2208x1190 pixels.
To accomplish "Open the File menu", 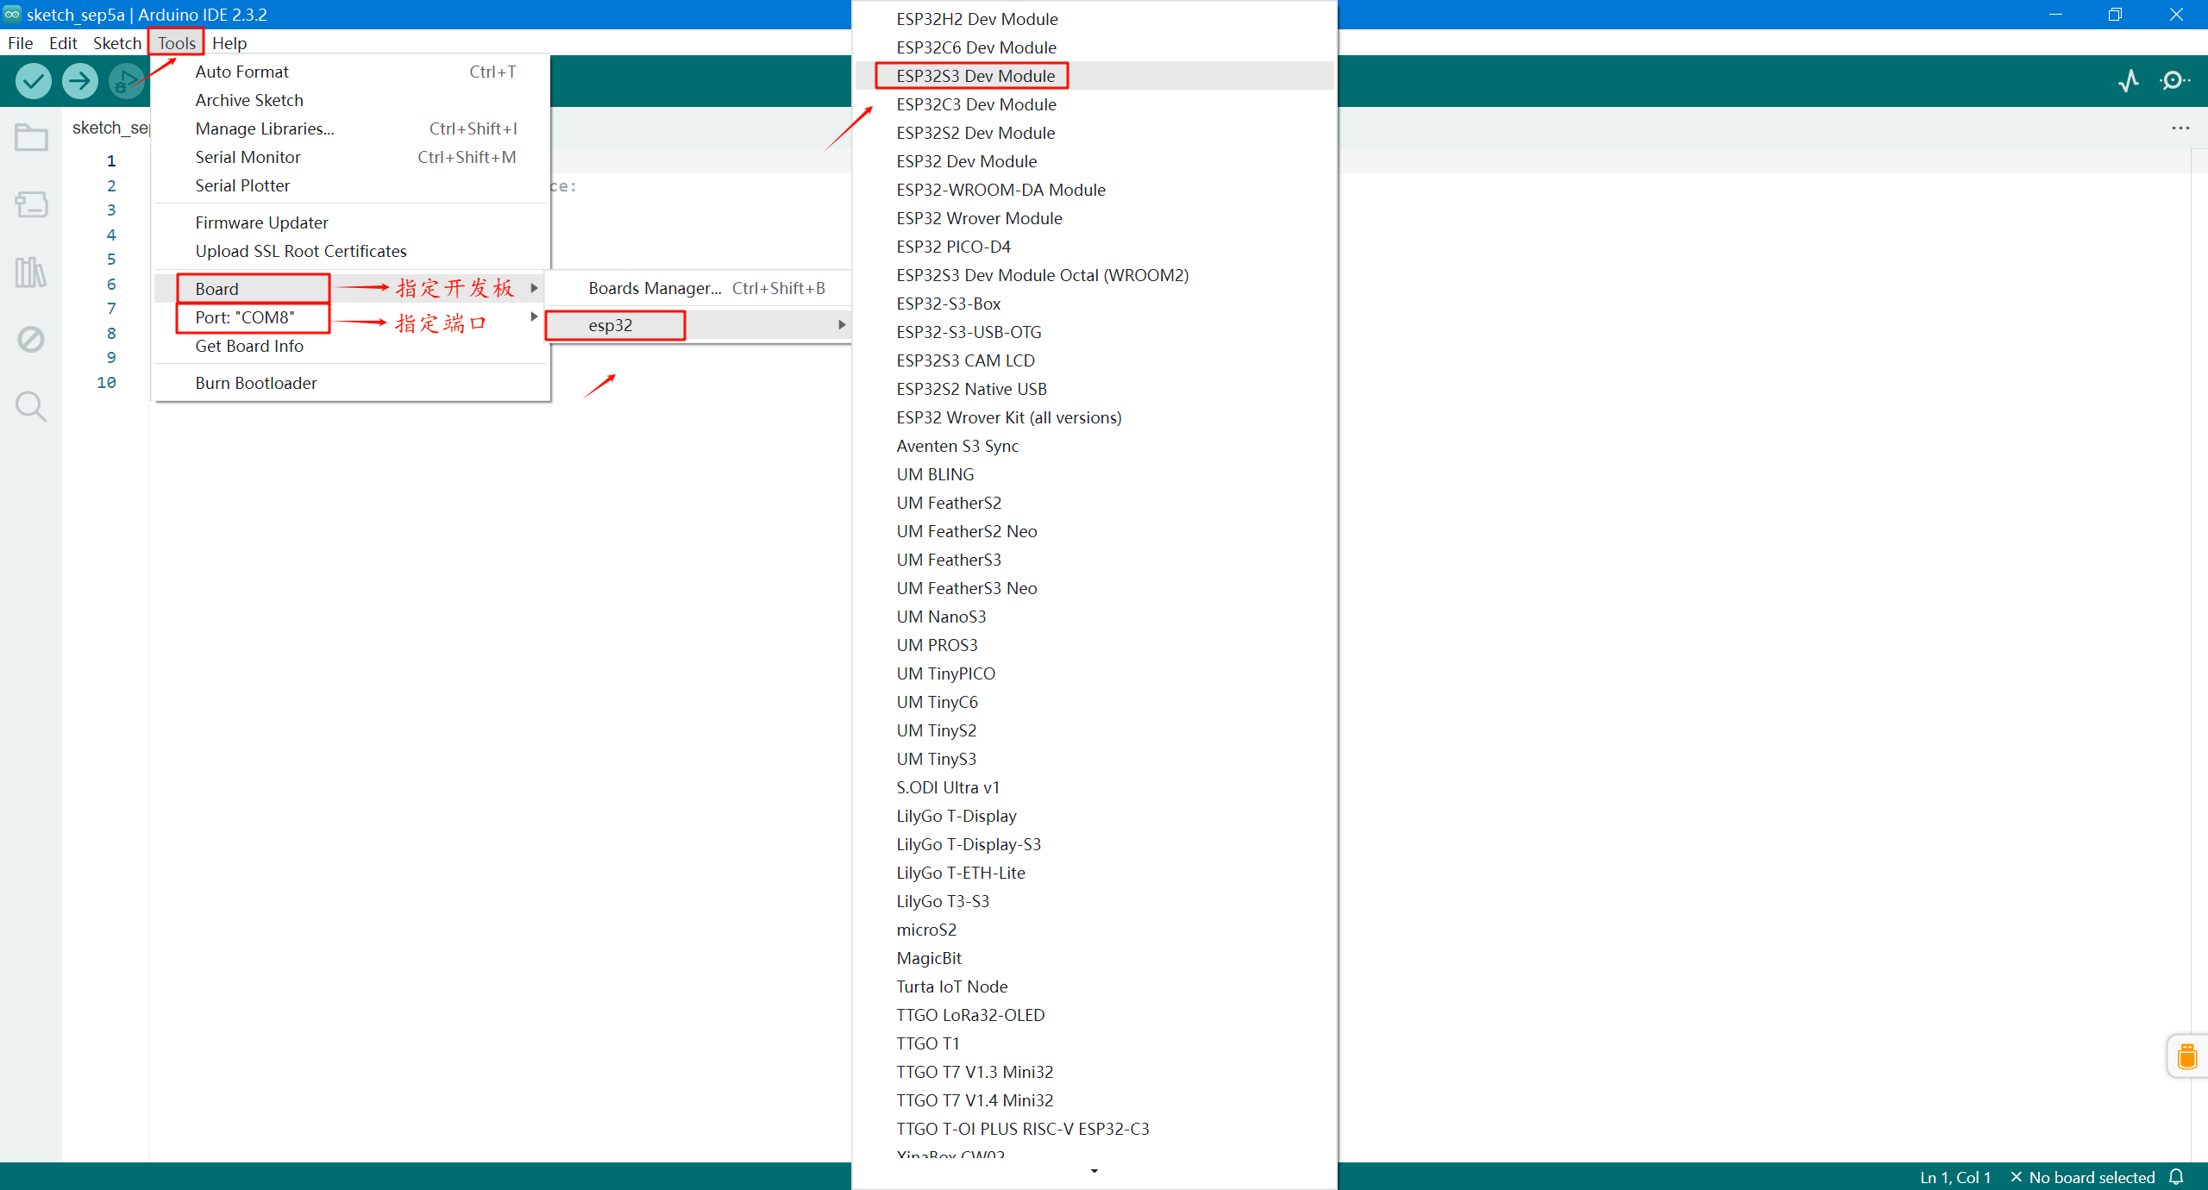I will [x=19, y=42].
